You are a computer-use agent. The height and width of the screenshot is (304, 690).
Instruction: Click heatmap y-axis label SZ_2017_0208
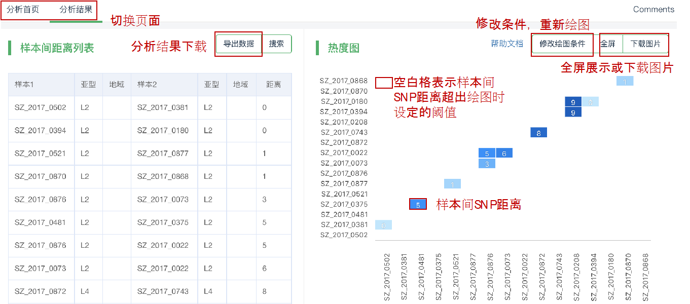[x=344, y=122]
